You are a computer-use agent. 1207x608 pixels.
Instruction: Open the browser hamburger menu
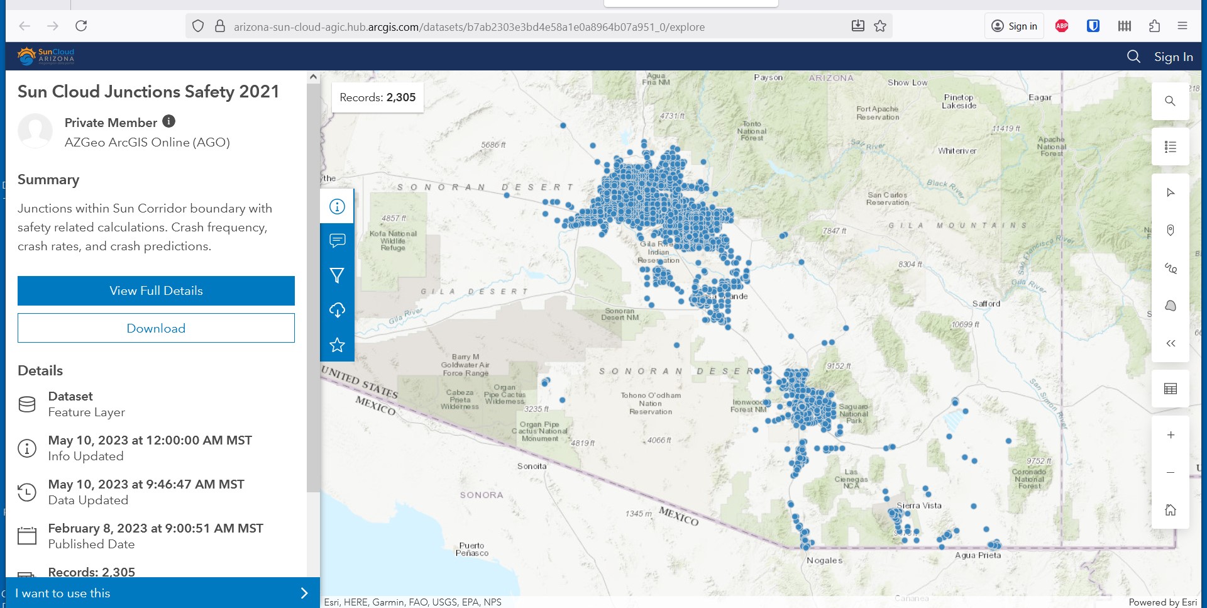tap(1182, 26)
